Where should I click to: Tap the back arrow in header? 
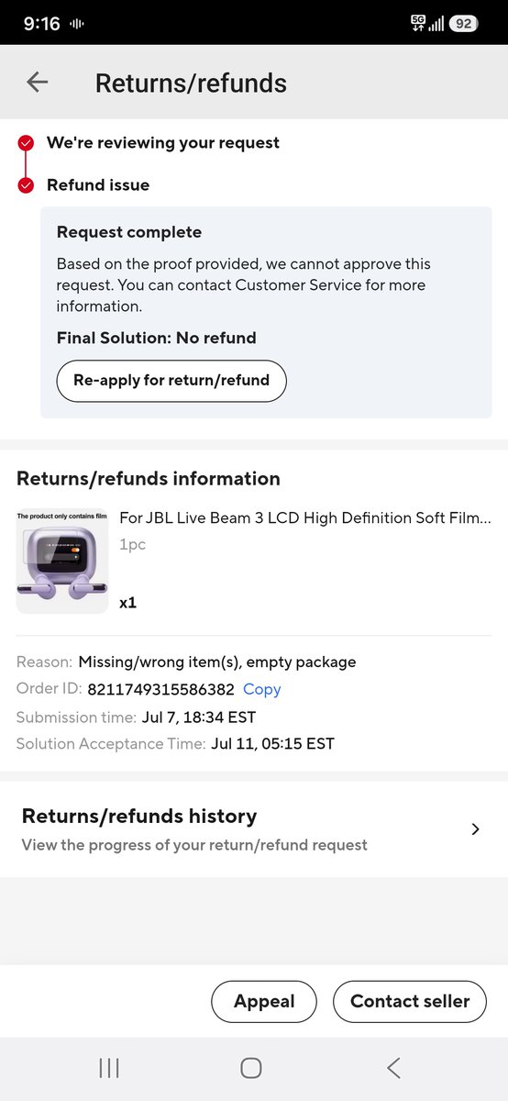tap(37, 83)
